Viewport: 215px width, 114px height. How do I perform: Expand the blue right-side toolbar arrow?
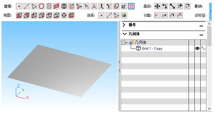(x=211, y=11)
